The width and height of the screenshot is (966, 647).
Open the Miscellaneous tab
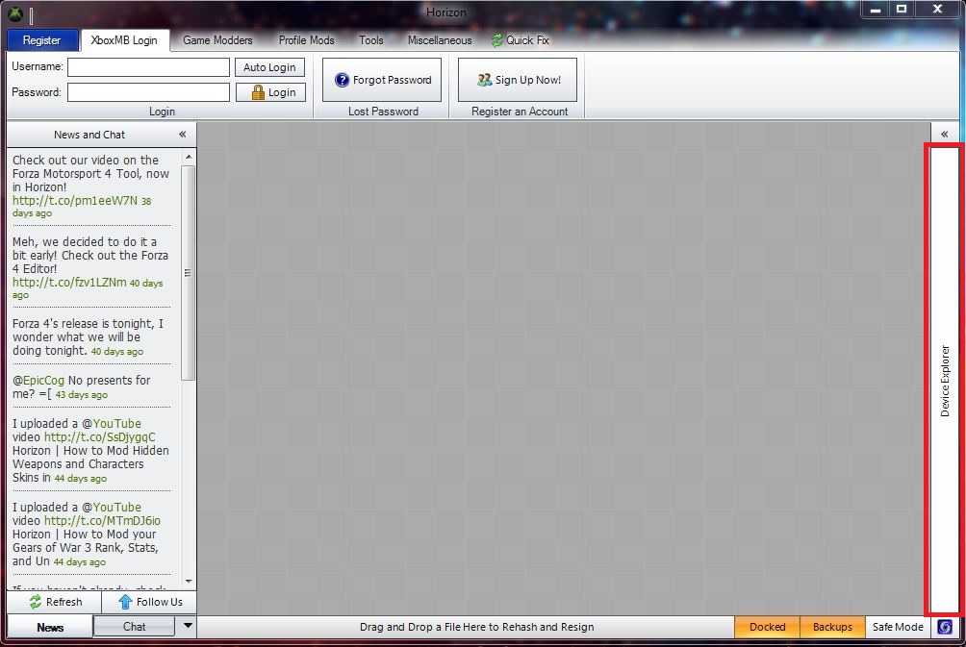coord(440,40)
